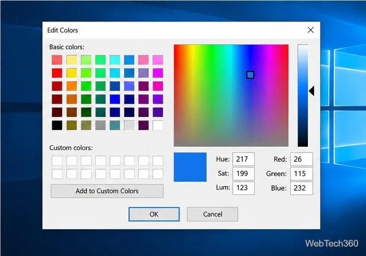
Task: Select the cyan swatch in second row
Action: 115,73
